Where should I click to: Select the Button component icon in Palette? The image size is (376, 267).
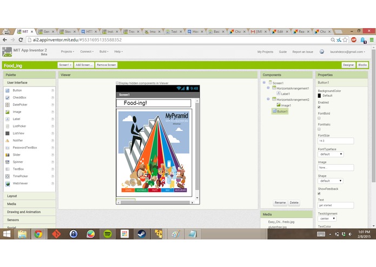click(x=8, y=90)
